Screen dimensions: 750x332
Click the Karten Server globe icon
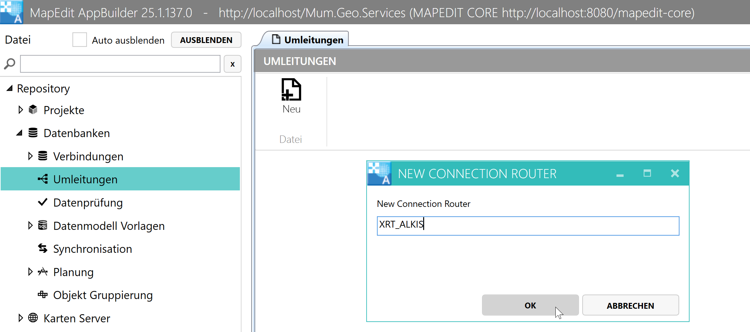(33, 318)
